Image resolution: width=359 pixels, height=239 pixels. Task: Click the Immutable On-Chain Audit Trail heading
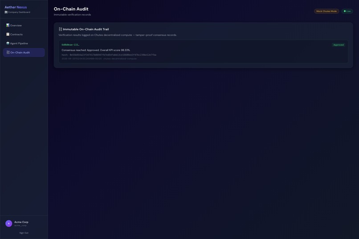[x=86, y=29]
